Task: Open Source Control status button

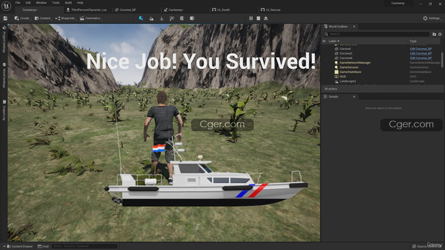Action: (x=427, y=246)
